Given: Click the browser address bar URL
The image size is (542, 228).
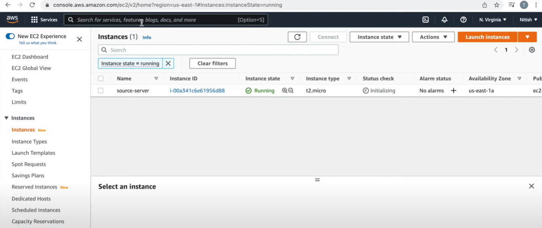Looking at the screenshot, I should [168, 5].
